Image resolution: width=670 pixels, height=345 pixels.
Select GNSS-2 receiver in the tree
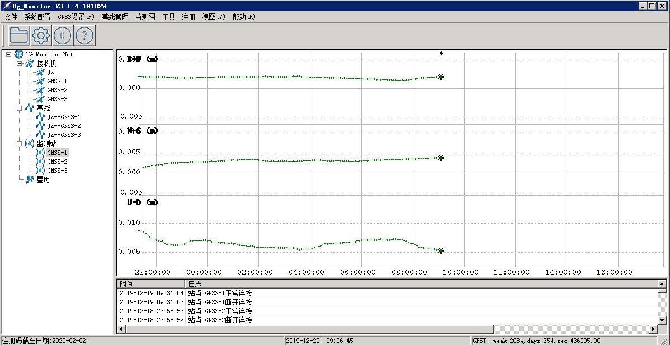click(x=57, y=90)
